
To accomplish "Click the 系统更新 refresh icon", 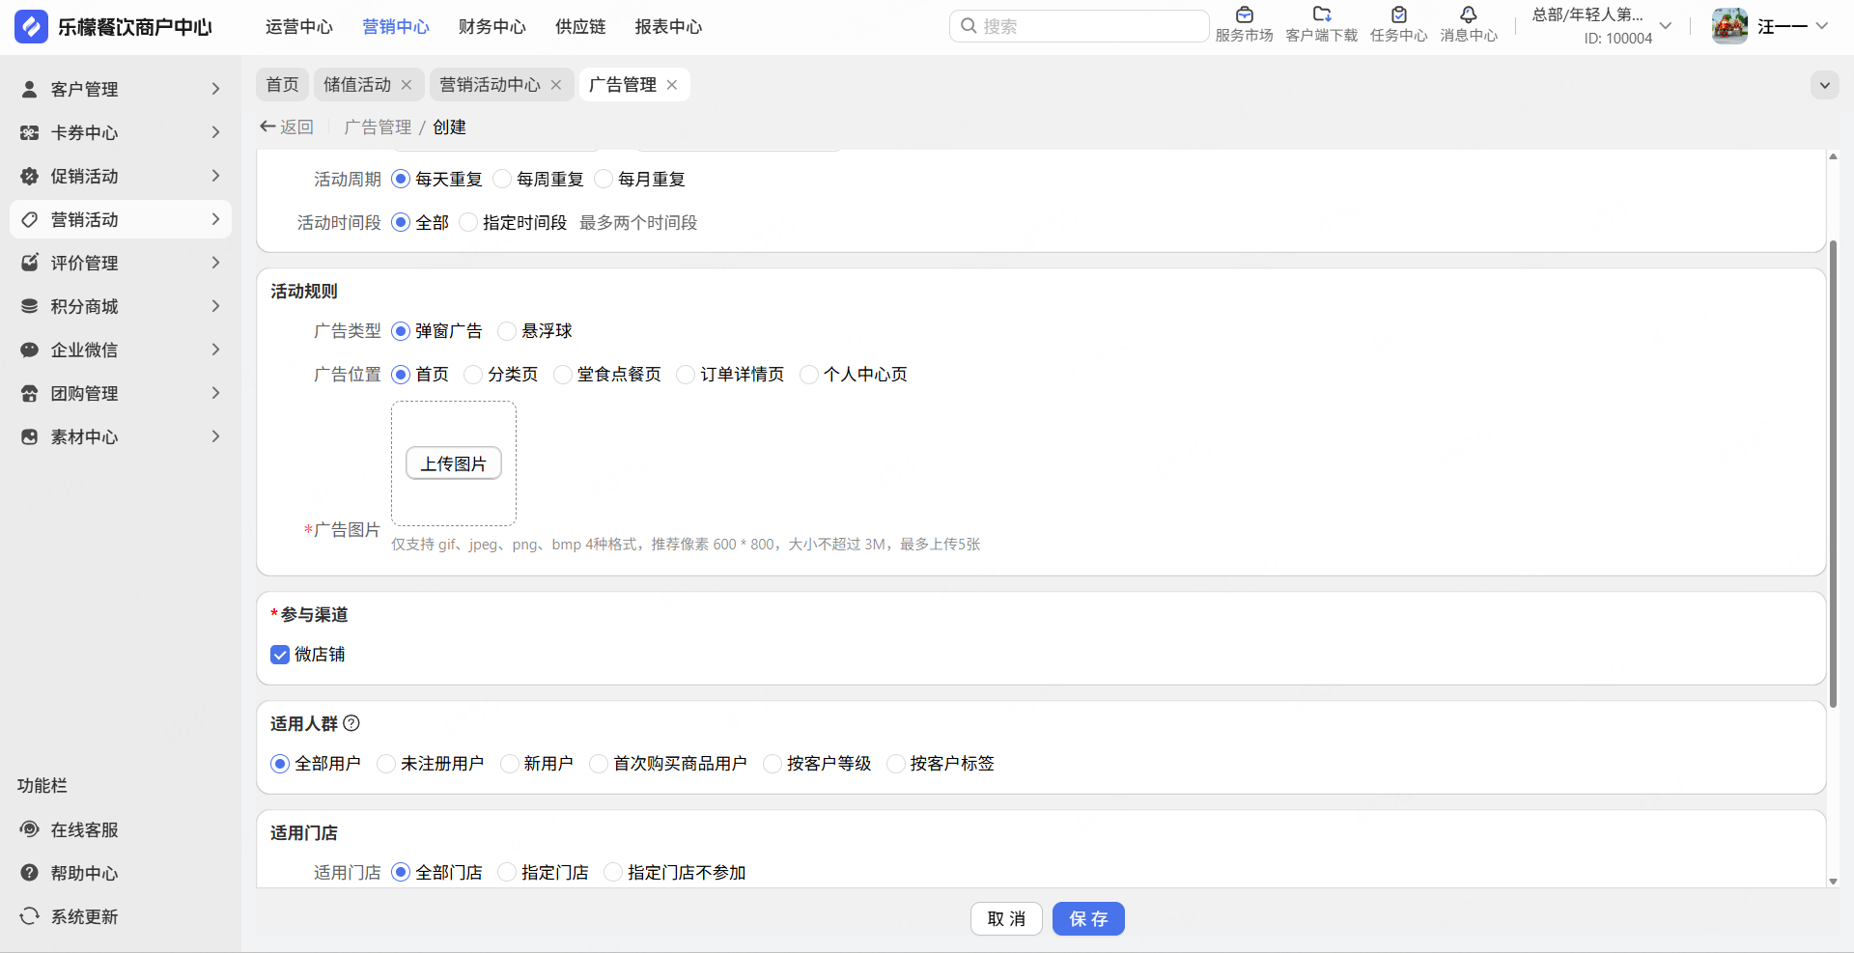I will tap(30, 916).
